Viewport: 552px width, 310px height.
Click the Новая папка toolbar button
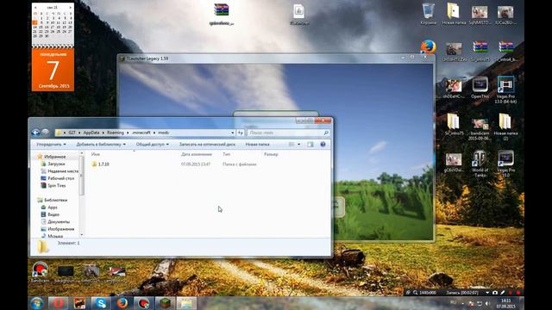point(257,145)
